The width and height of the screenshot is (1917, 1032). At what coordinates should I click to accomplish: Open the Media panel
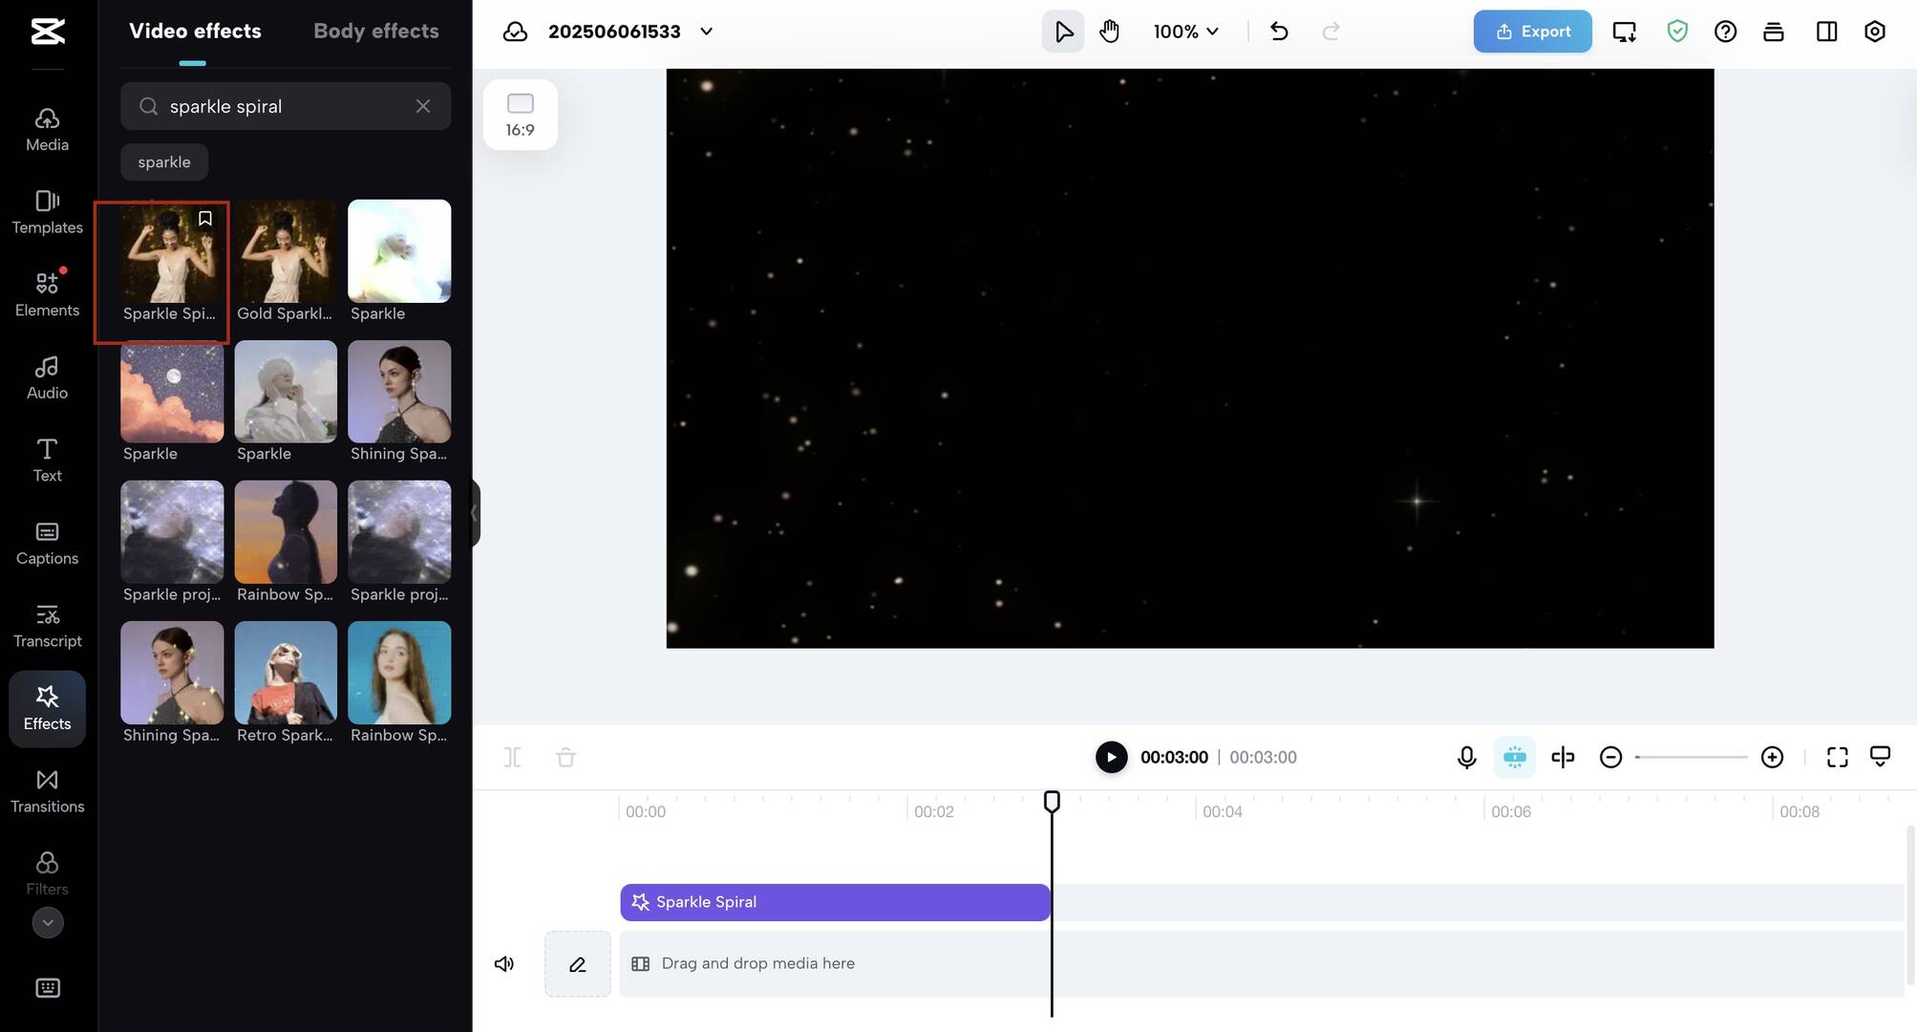click(47, 130)
